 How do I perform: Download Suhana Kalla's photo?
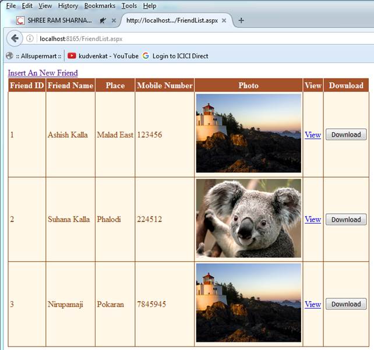coord(346,220)
